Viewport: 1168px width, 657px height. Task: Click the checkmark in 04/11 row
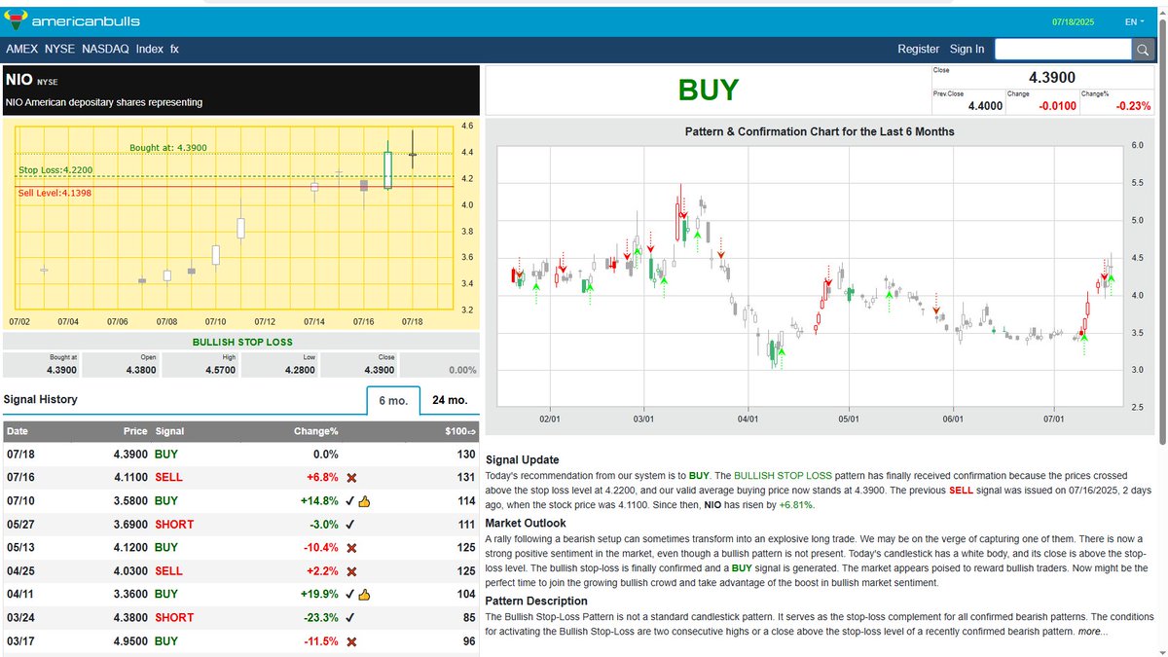[349, 593]
